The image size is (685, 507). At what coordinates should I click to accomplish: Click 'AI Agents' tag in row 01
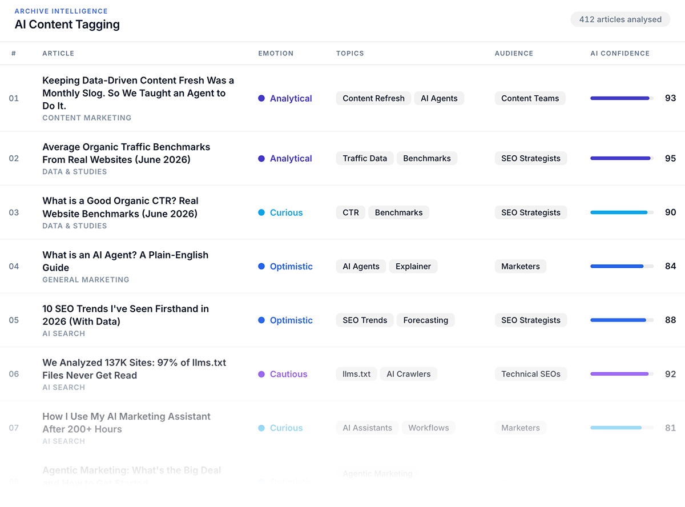439,98
